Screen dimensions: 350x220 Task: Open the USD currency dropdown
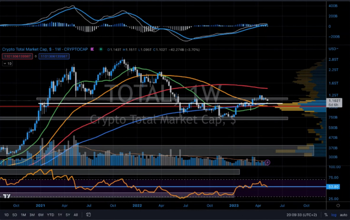point(333,49)
